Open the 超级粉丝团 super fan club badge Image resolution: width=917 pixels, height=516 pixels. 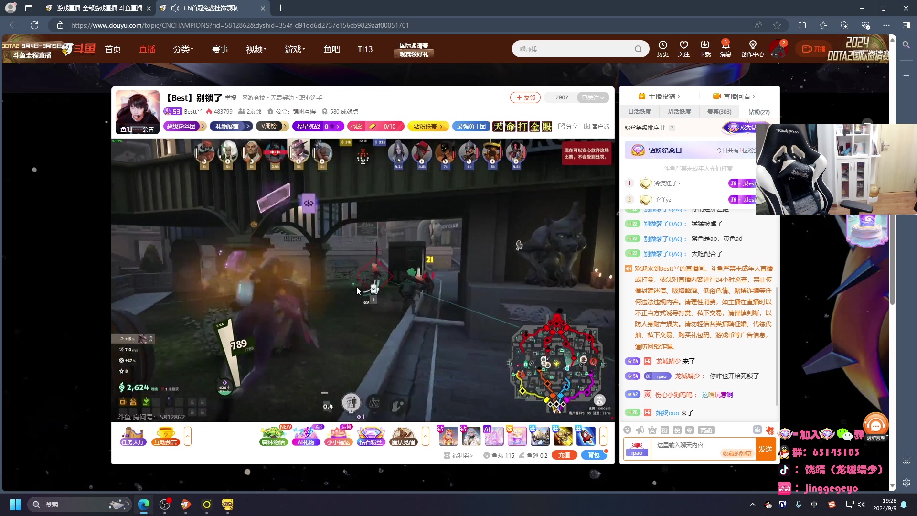point(184,126)
